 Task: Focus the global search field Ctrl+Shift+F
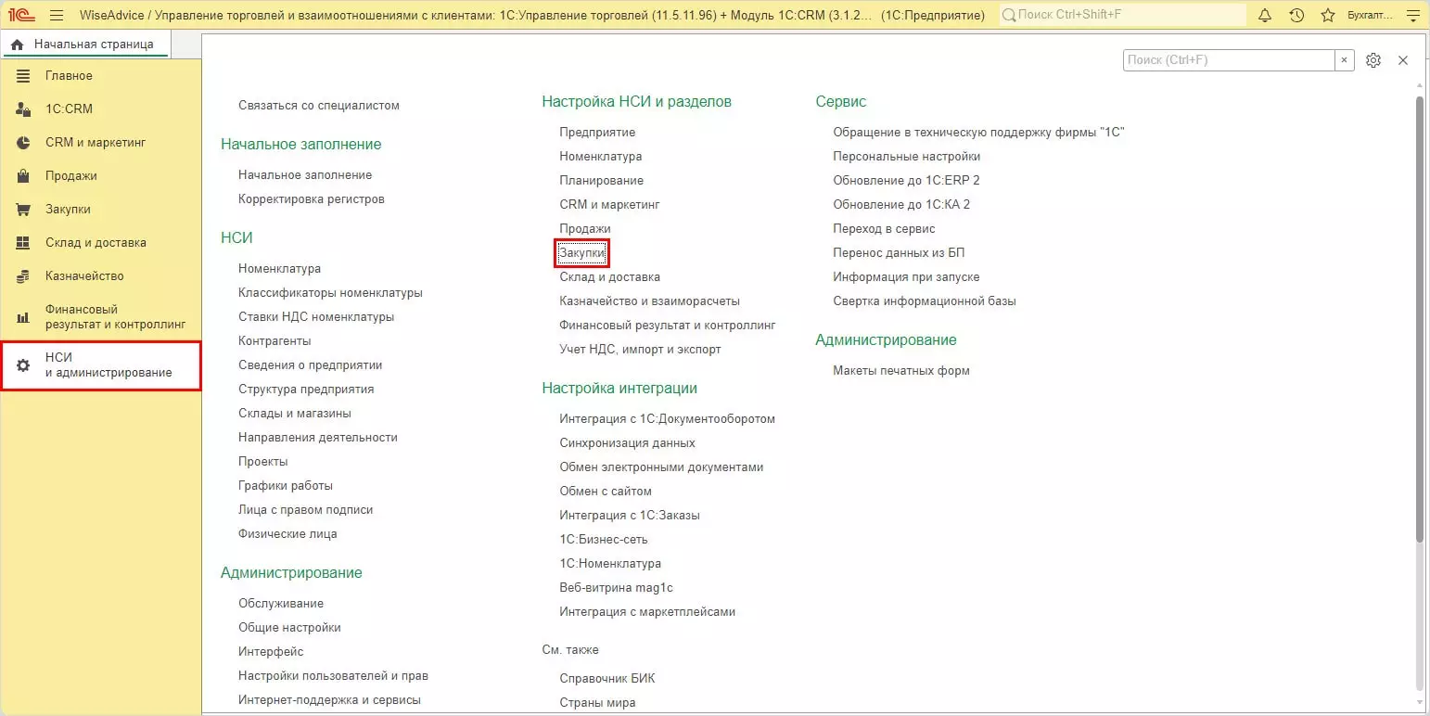[1121, 16]
